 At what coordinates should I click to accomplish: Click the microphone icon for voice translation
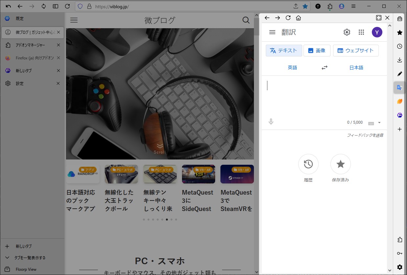point(271,121)
